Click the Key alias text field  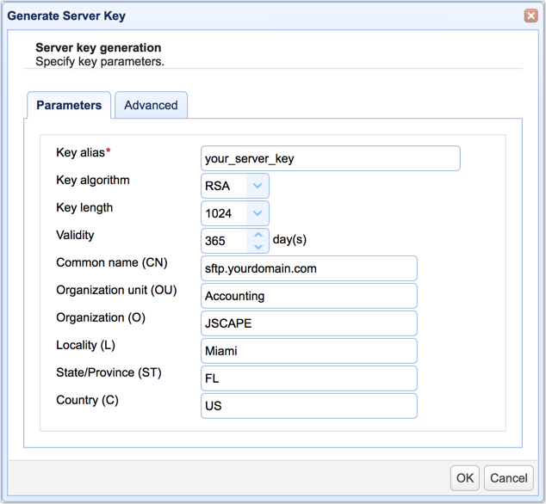[330, 158]
